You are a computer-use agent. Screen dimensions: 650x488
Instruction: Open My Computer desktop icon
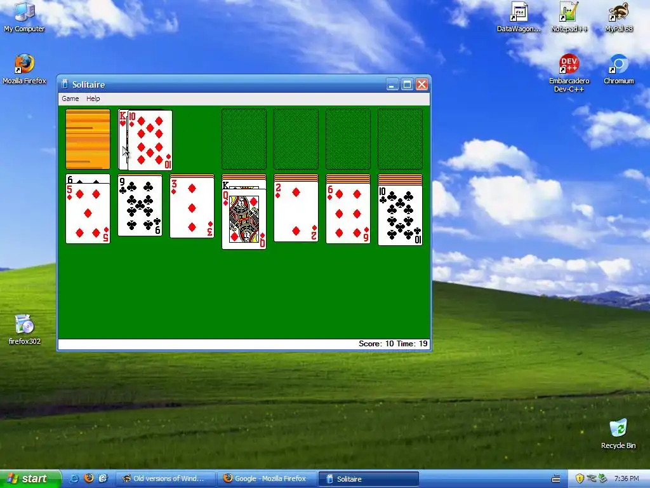tap(24, 17)
